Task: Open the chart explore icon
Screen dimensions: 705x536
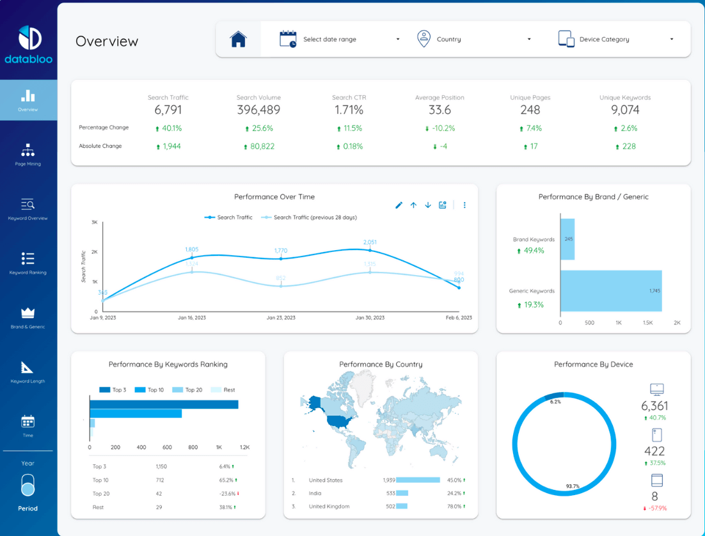Action: pyautogui.click(x=443, y=205)
